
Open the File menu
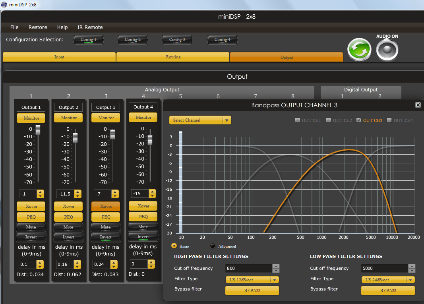pos(14,27)
